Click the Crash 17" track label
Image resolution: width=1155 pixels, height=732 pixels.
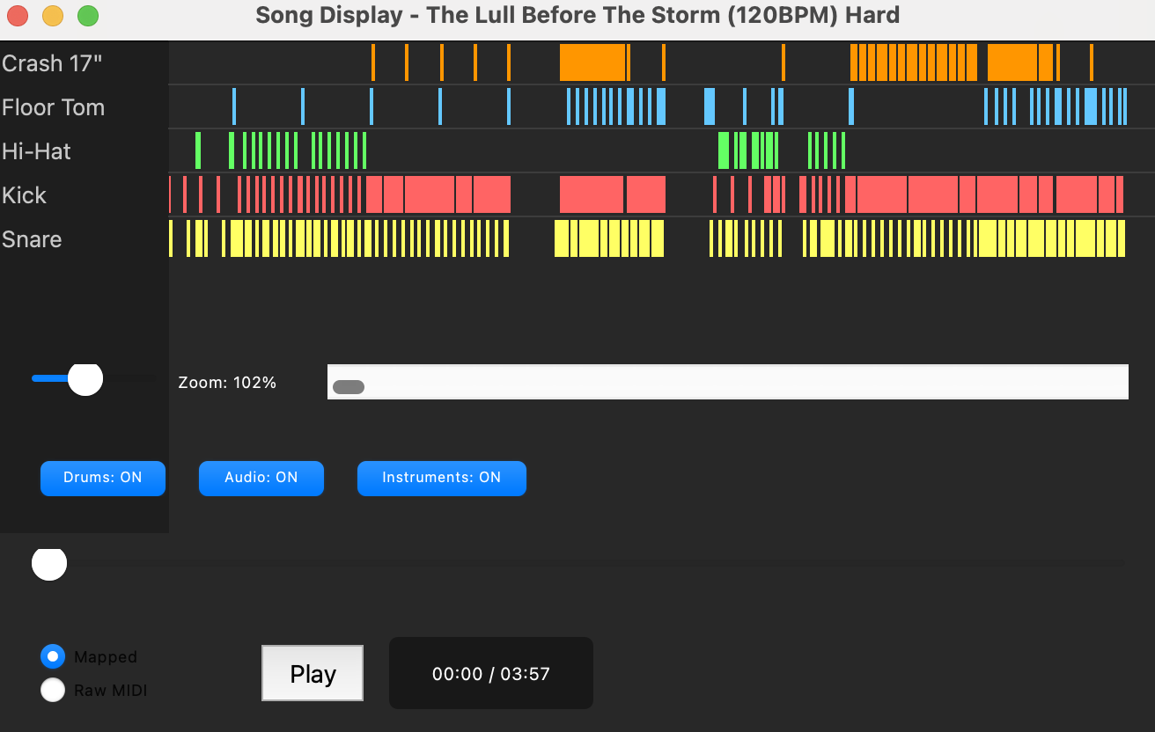pos(53,63)
